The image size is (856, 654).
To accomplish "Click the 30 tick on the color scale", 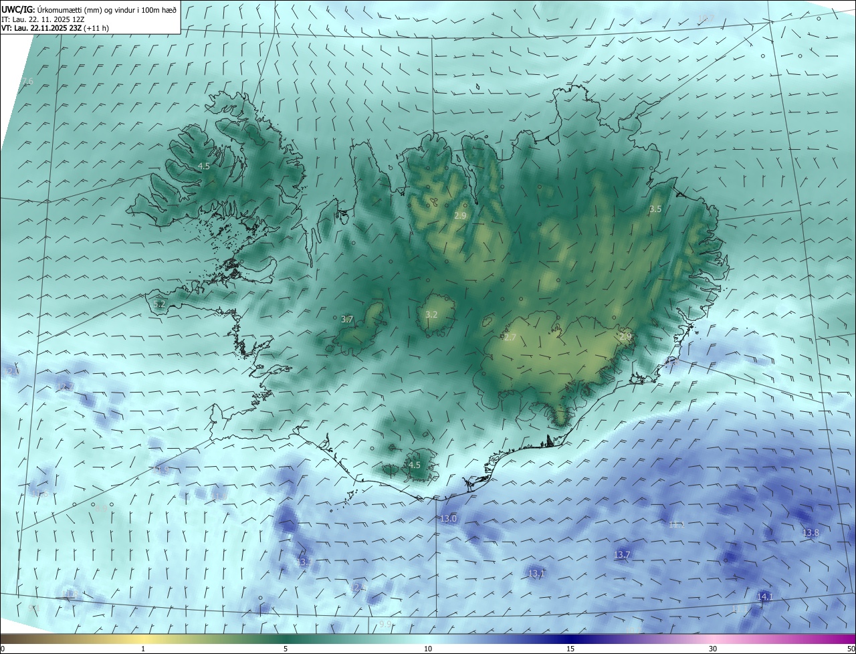I will 713,649.
